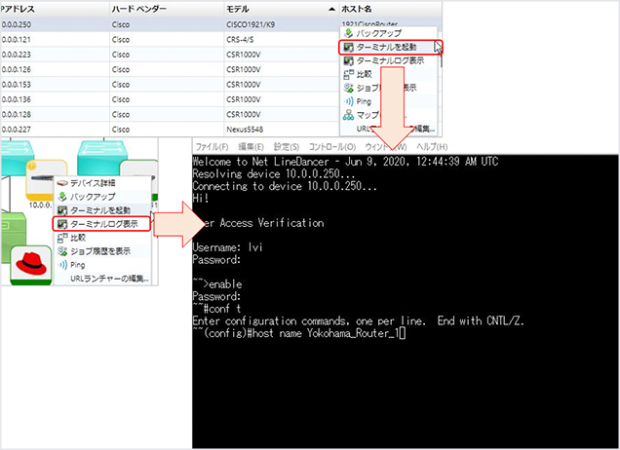Screen dimensions: 620x450
Task: Click the バックアップ icon in the map context menu
Action: (62, 197)
